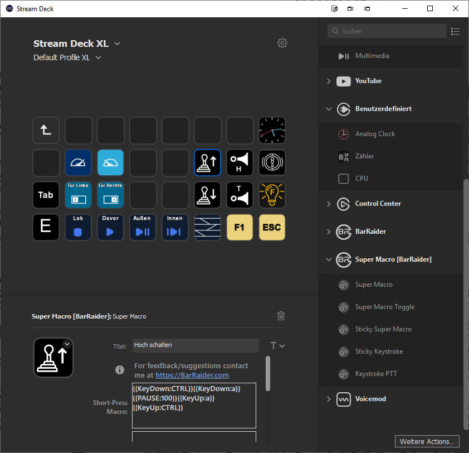Viewport: 469px width, 453px height.
Task: Expand the BarRaider category
Action: [329, 232]
